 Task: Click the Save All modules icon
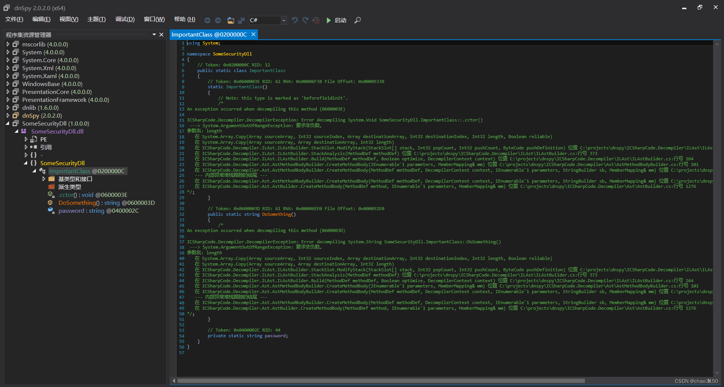point(241,20)
